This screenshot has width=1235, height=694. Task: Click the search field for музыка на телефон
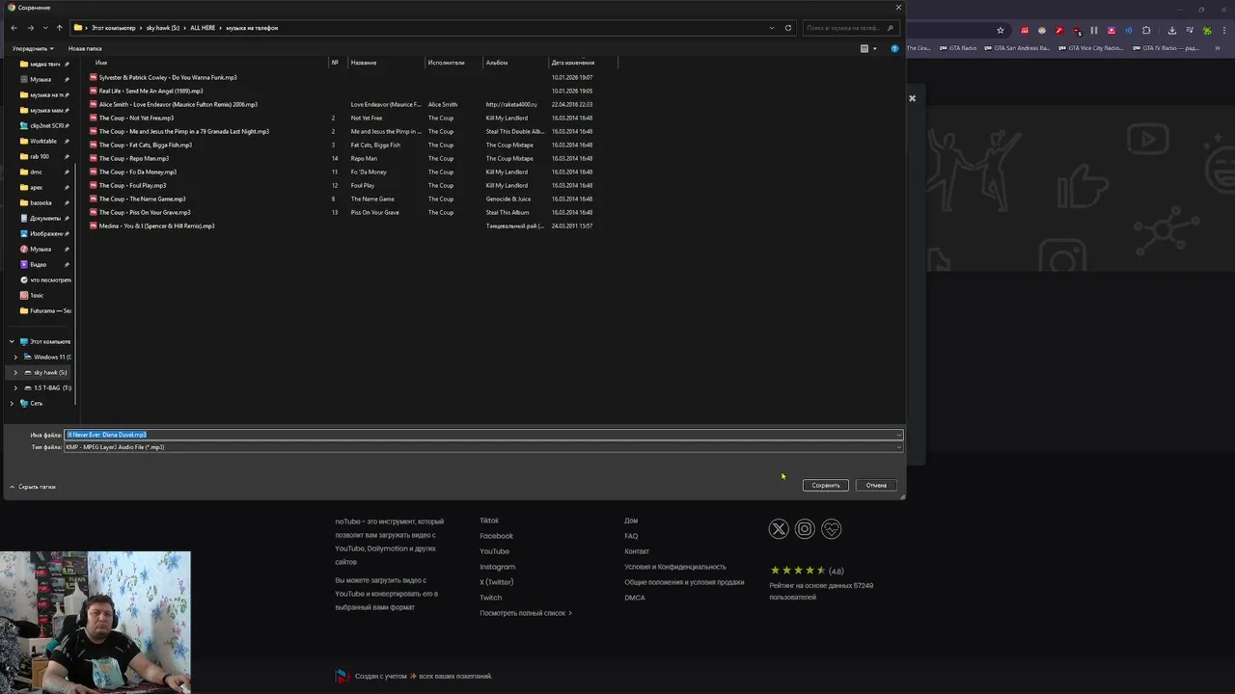(x=850, y=28)
